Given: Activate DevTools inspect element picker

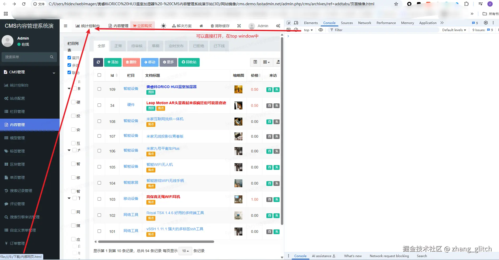Looking at the screenshot, I should (x=289, y=23).
